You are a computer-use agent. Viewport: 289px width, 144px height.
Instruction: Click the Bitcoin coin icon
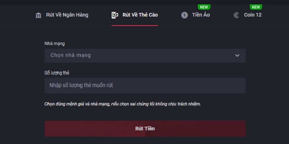[x=185, y=15]
